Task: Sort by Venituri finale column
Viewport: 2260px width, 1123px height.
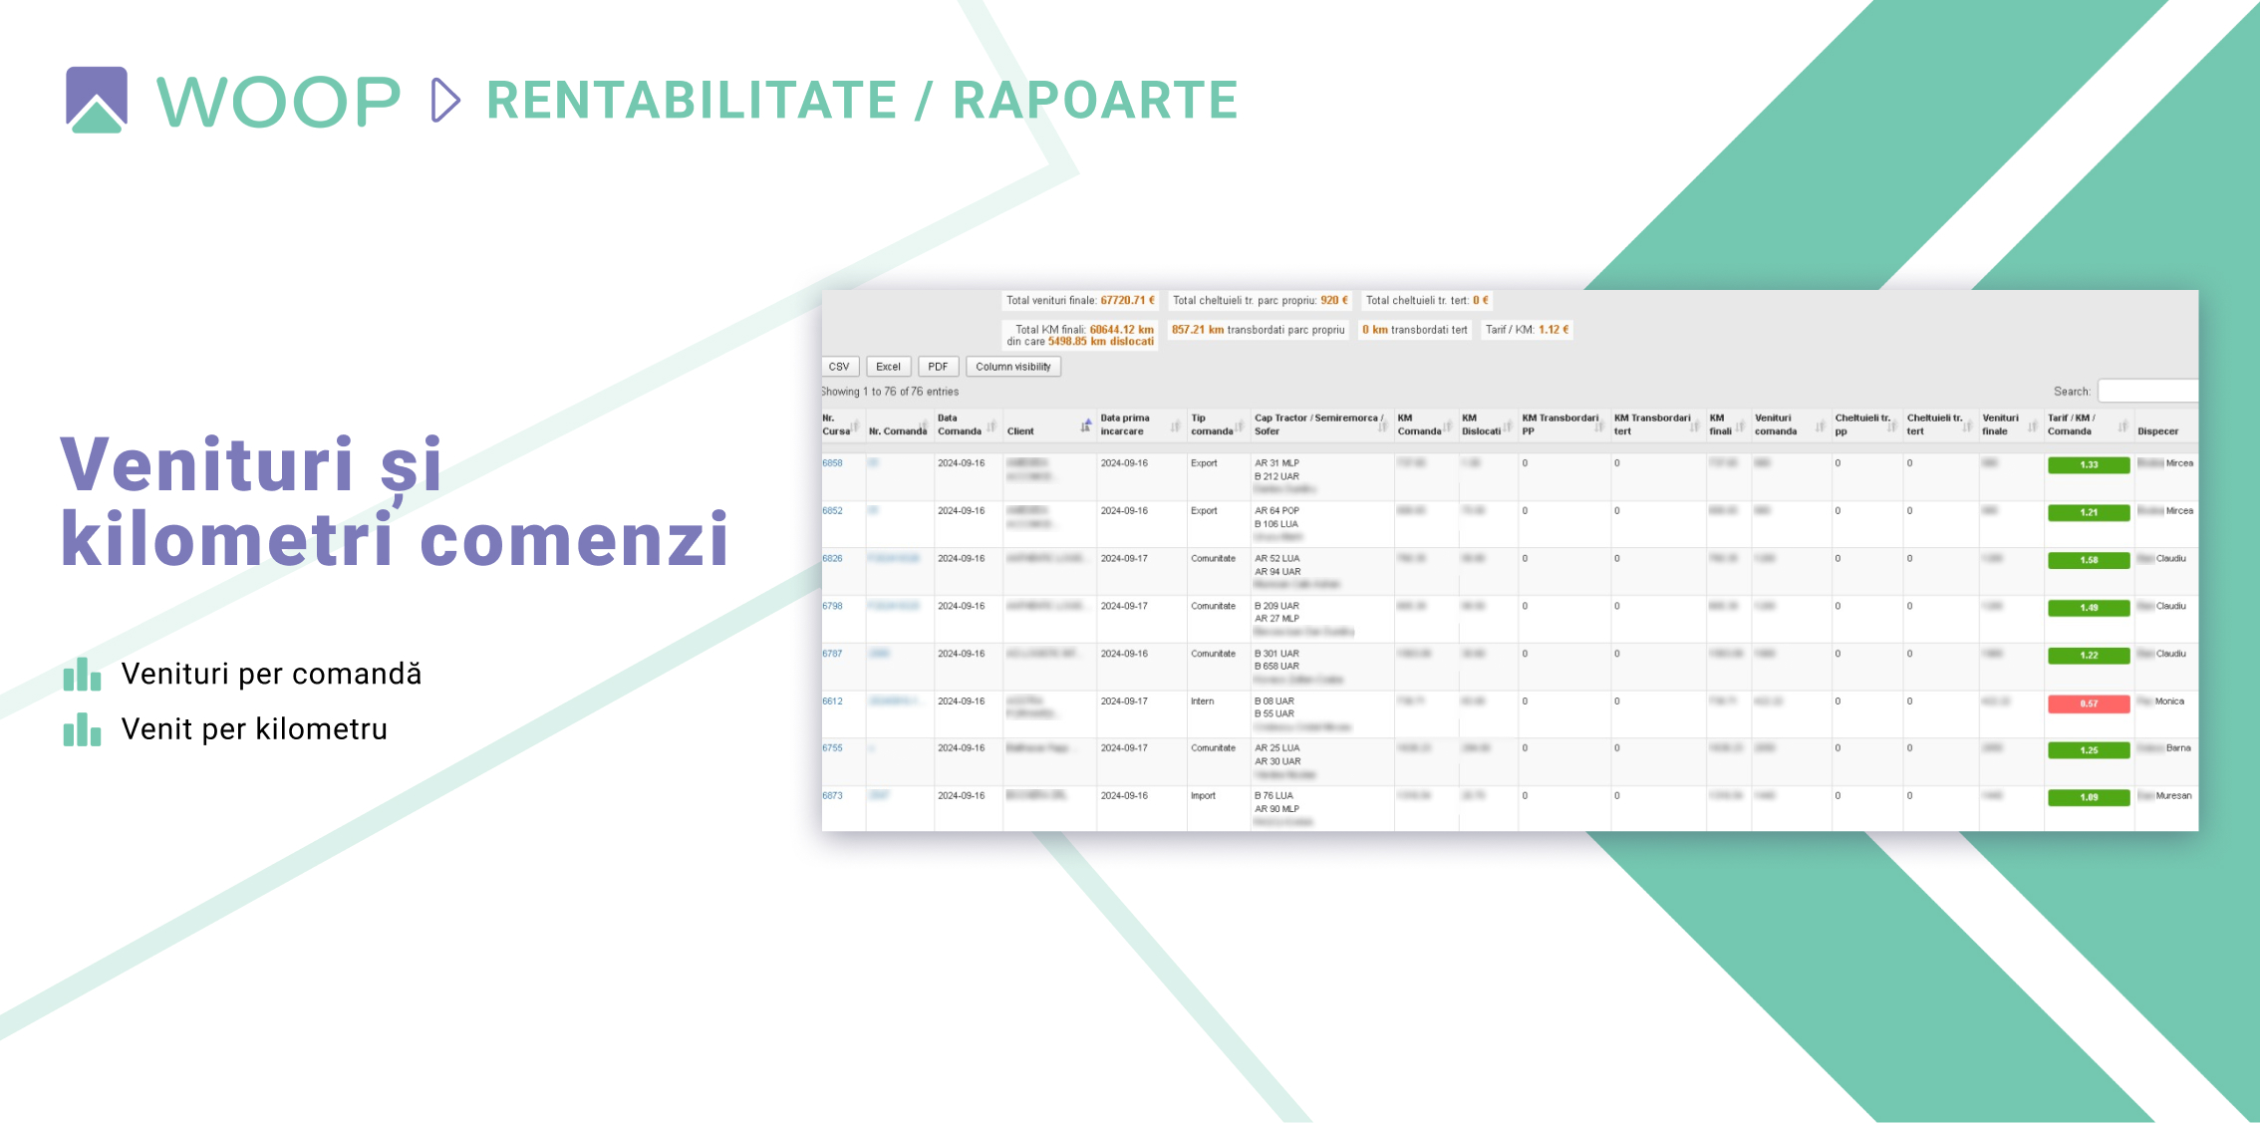Action: click(2010, 425)
